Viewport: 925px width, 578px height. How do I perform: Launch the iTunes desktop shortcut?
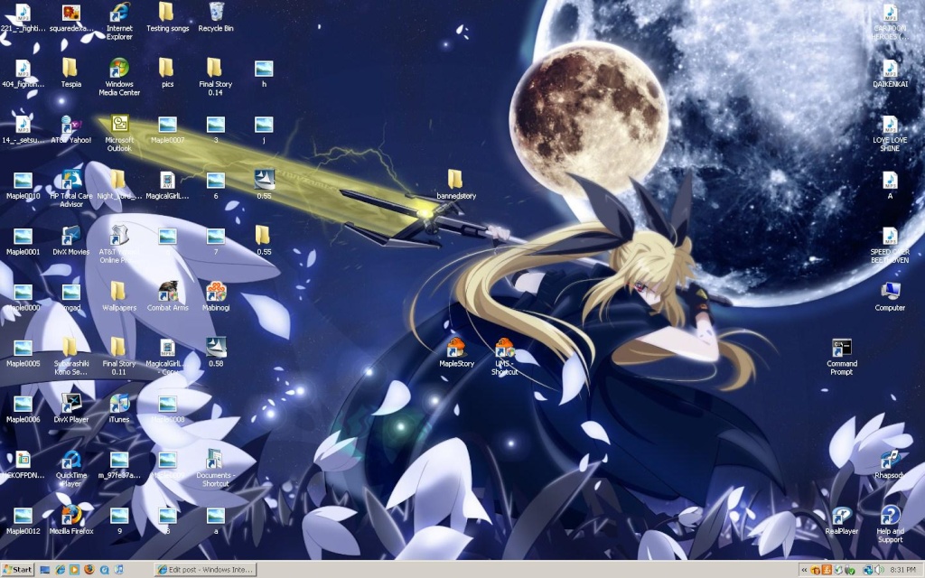tap(119, 409)
